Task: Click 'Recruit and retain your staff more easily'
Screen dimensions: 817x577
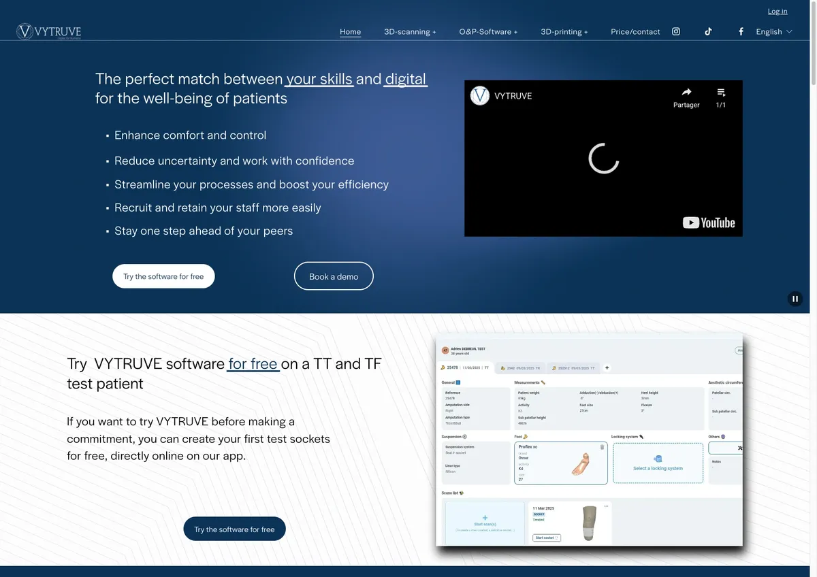Action: click(x=218, y=208)
